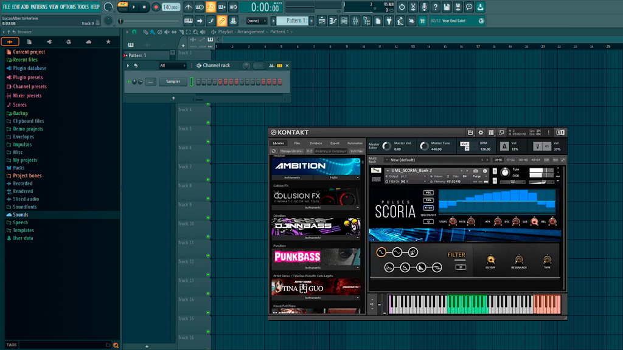This screenshot has height=350, width=623.
Task: Expand Ambition library options arrow
Action: 358,177
